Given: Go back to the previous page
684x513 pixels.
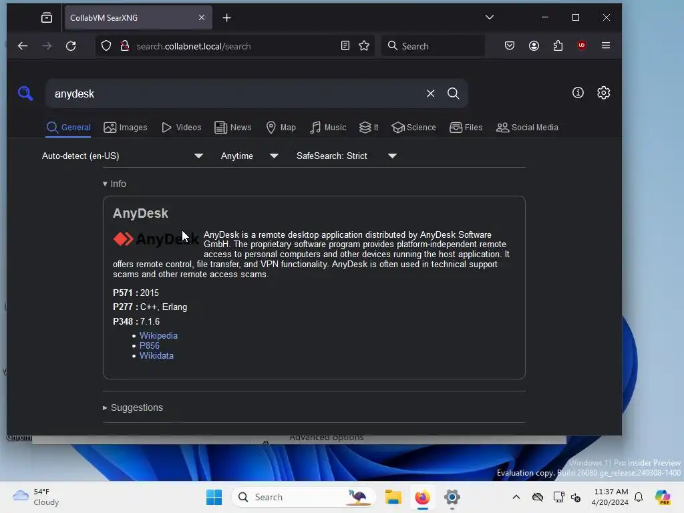Looking at the screenshot, I should (23, 46).
